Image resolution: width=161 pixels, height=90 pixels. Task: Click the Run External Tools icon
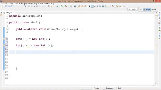[66, 6]
